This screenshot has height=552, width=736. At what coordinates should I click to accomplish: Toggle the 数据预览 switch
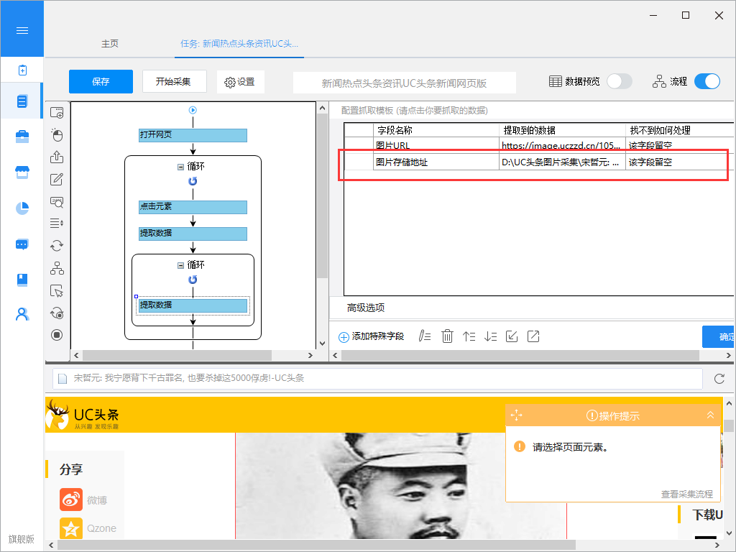[x=619, y=81]
